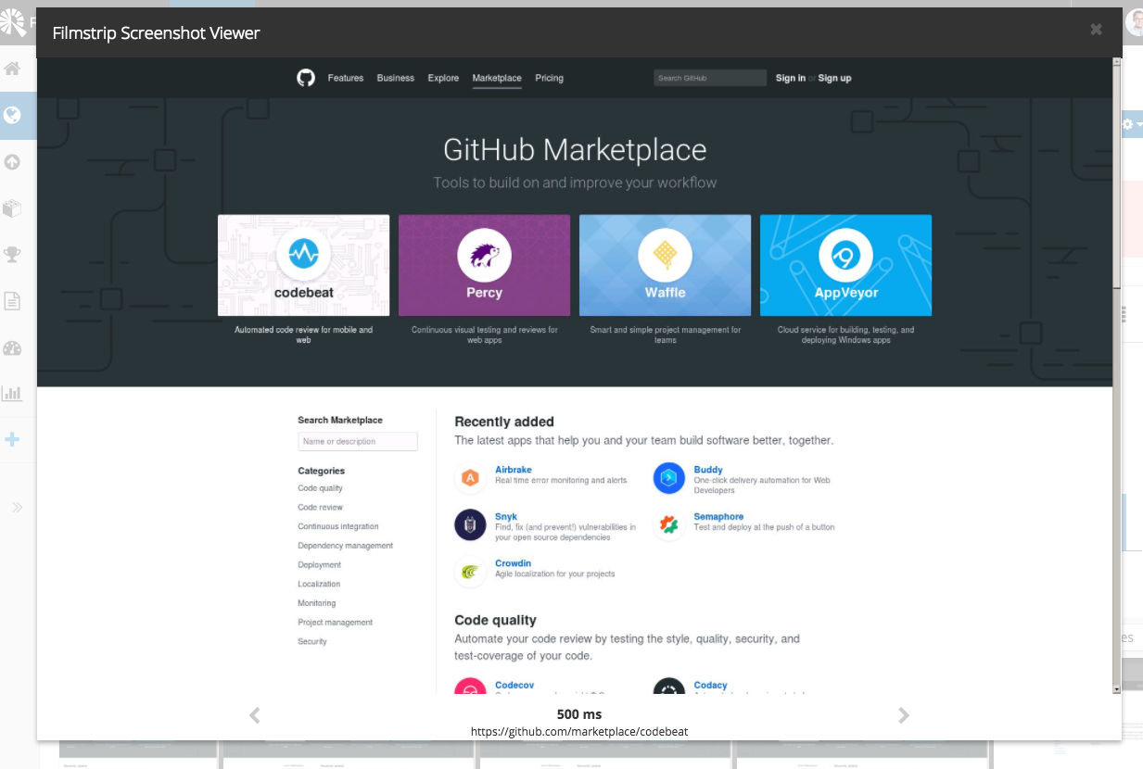Open the Deployment category

[320, 565]
